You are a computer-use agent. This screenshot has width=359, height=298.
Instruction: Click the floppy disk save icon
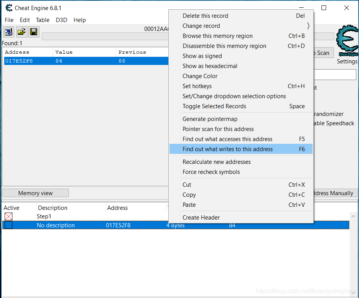[34, 32]
